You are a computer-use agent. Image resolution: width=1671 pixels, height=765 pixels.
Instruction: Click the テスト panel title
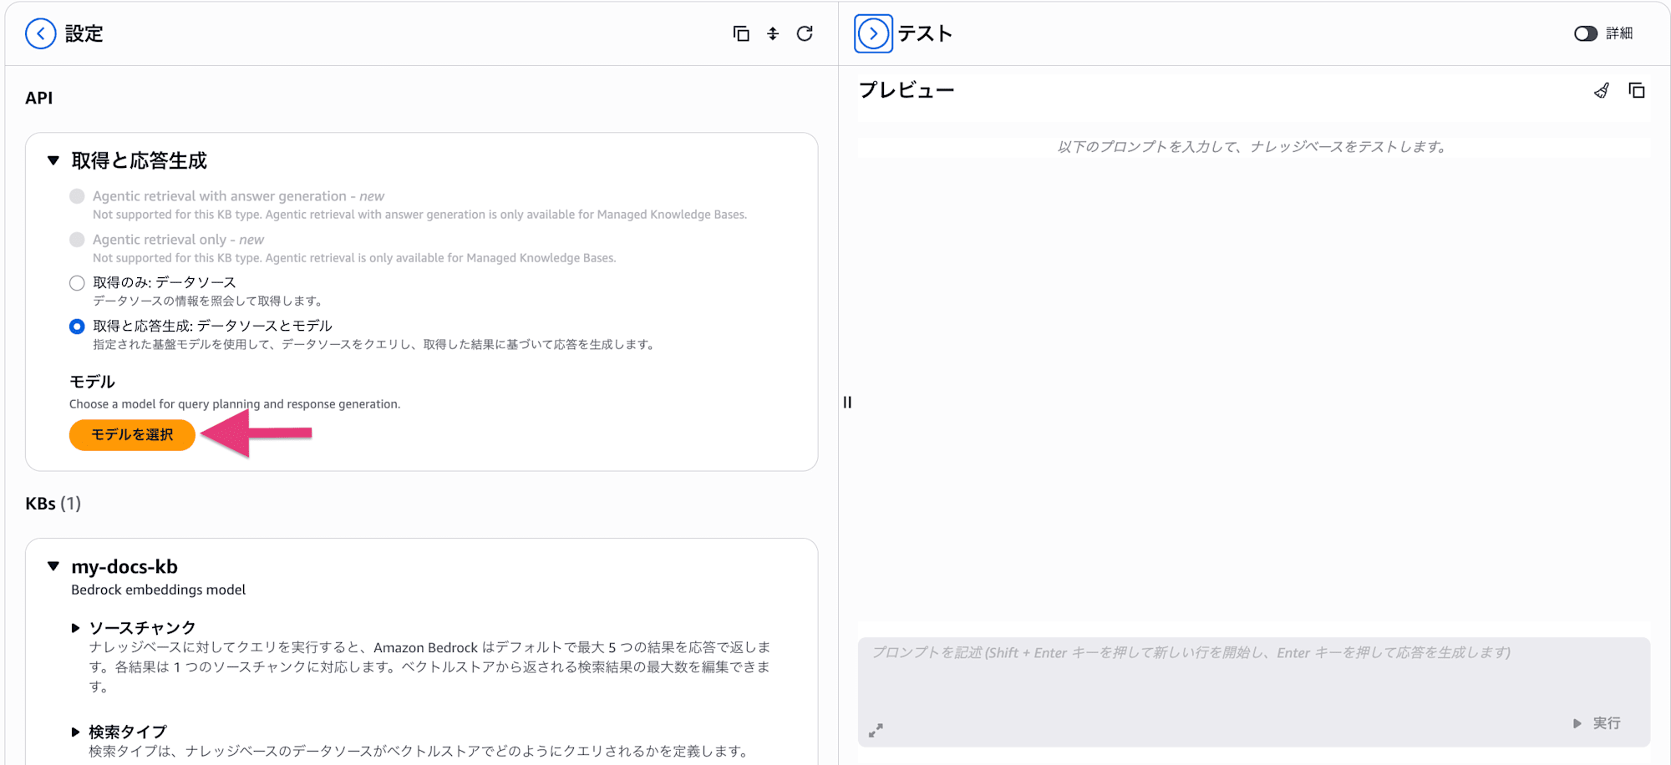(925, 33)
